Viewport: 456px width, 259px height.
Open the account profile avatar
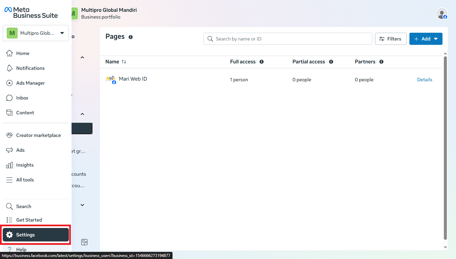(441, 13)
